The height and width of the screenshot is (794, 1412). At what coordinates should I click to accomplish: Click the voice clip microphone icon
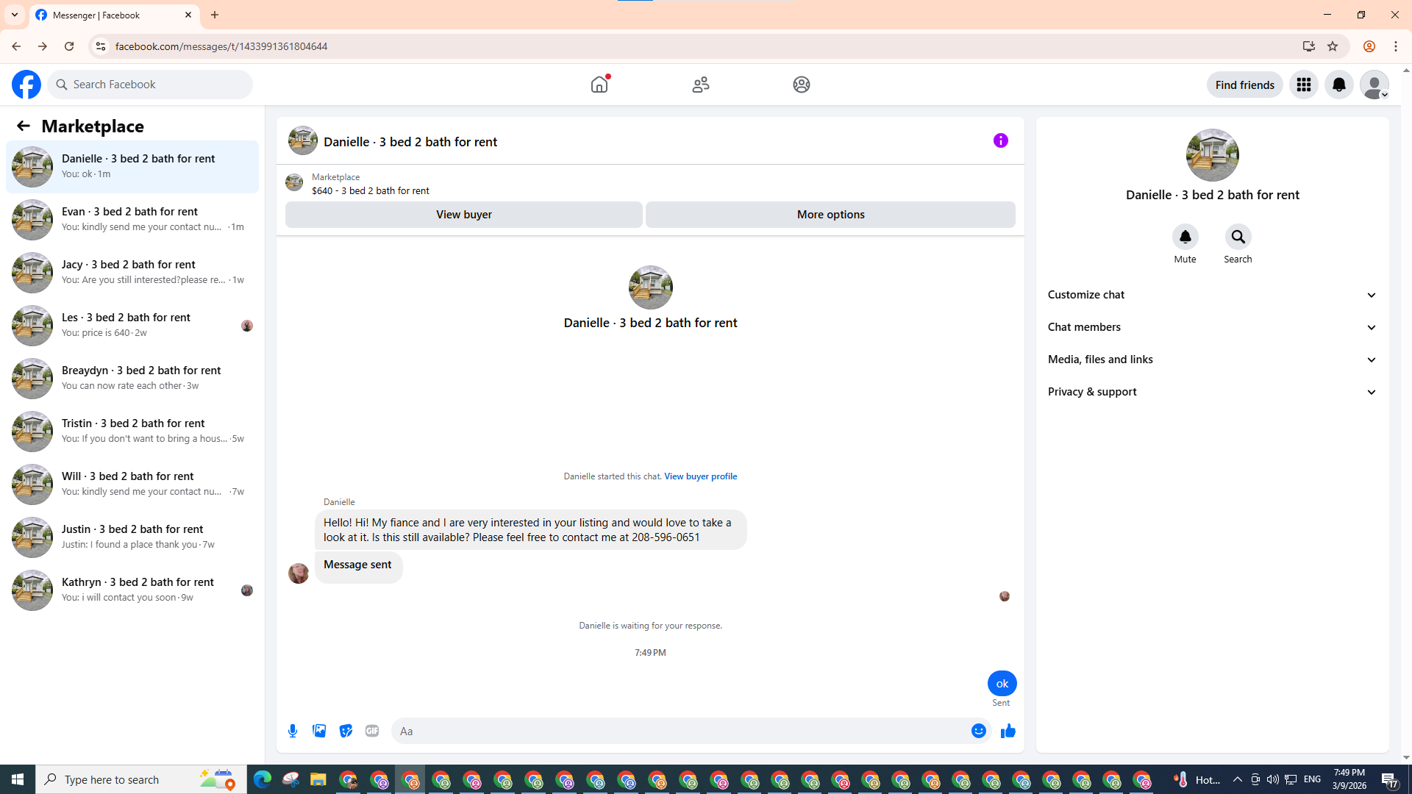pos(293,731)
